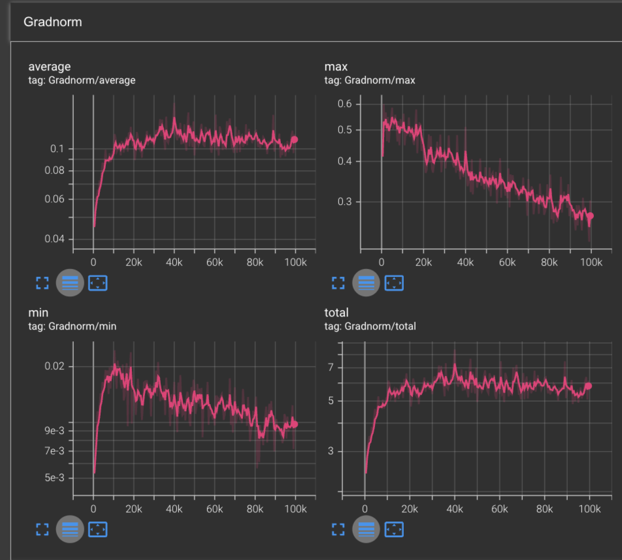
Task: Click the last data point on average chart
Action: pyautogui.click(x=294, y=140)
